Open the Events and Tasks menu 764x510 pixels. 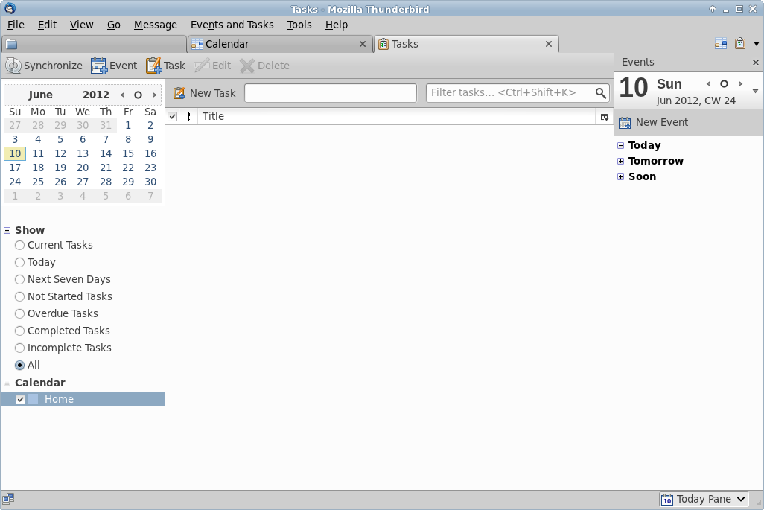232,25
